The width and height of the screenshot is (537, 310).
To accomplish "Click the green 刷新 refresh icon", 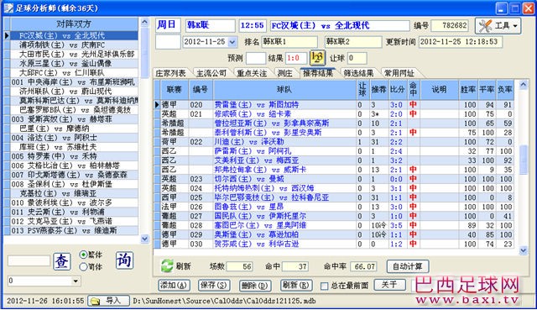I will click(167, 265).
